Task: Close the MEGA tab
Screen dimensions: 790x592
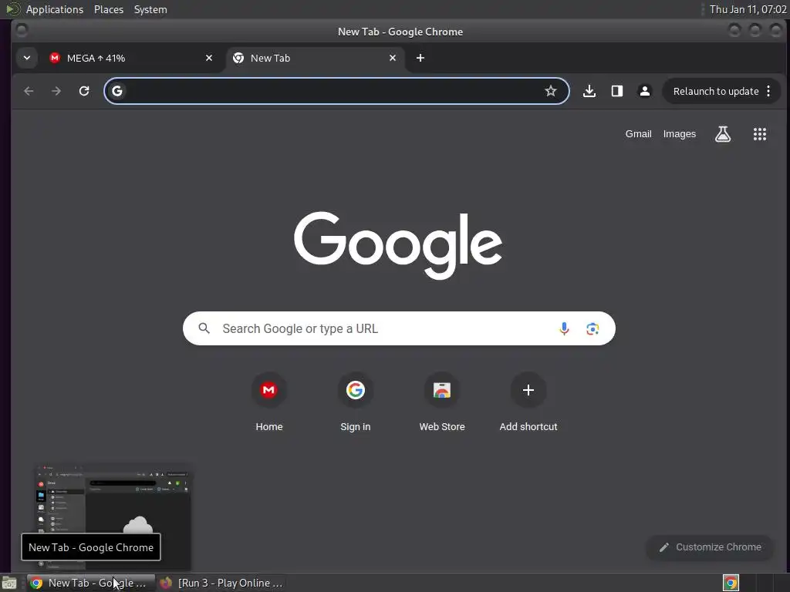Action: click(209, 58)
